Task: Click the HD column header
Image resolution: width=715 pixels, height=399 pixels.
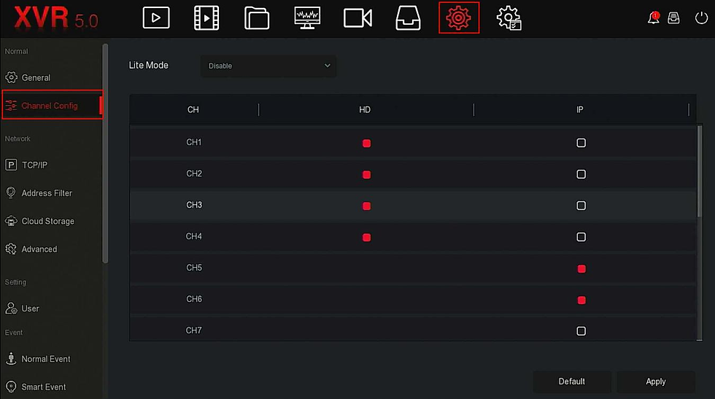Action: click(x=365, y=109)
